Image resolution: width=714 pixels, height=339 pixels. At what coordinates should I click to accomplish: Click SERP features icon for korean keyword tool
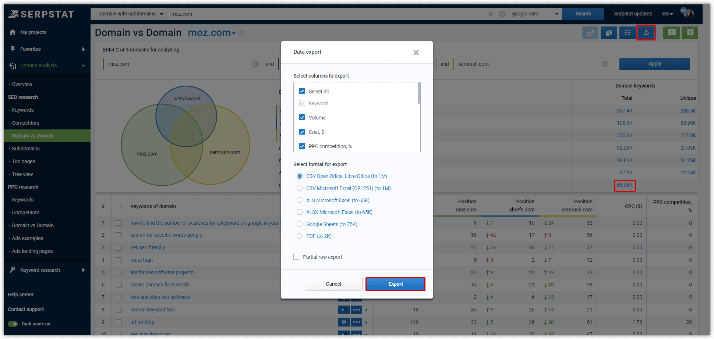[344, 310]
